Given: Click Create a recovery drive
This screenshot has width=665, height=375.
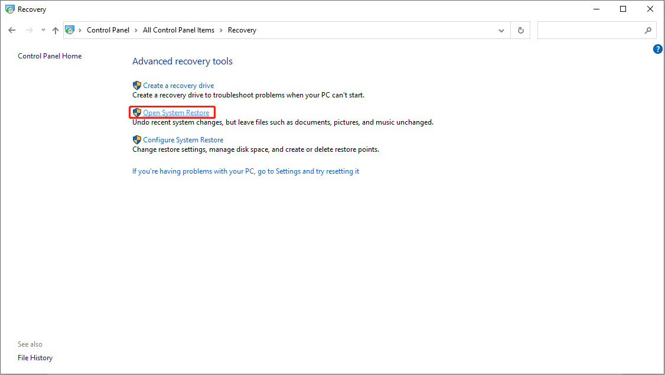Looking at the screenshot, I should [178, 85].
